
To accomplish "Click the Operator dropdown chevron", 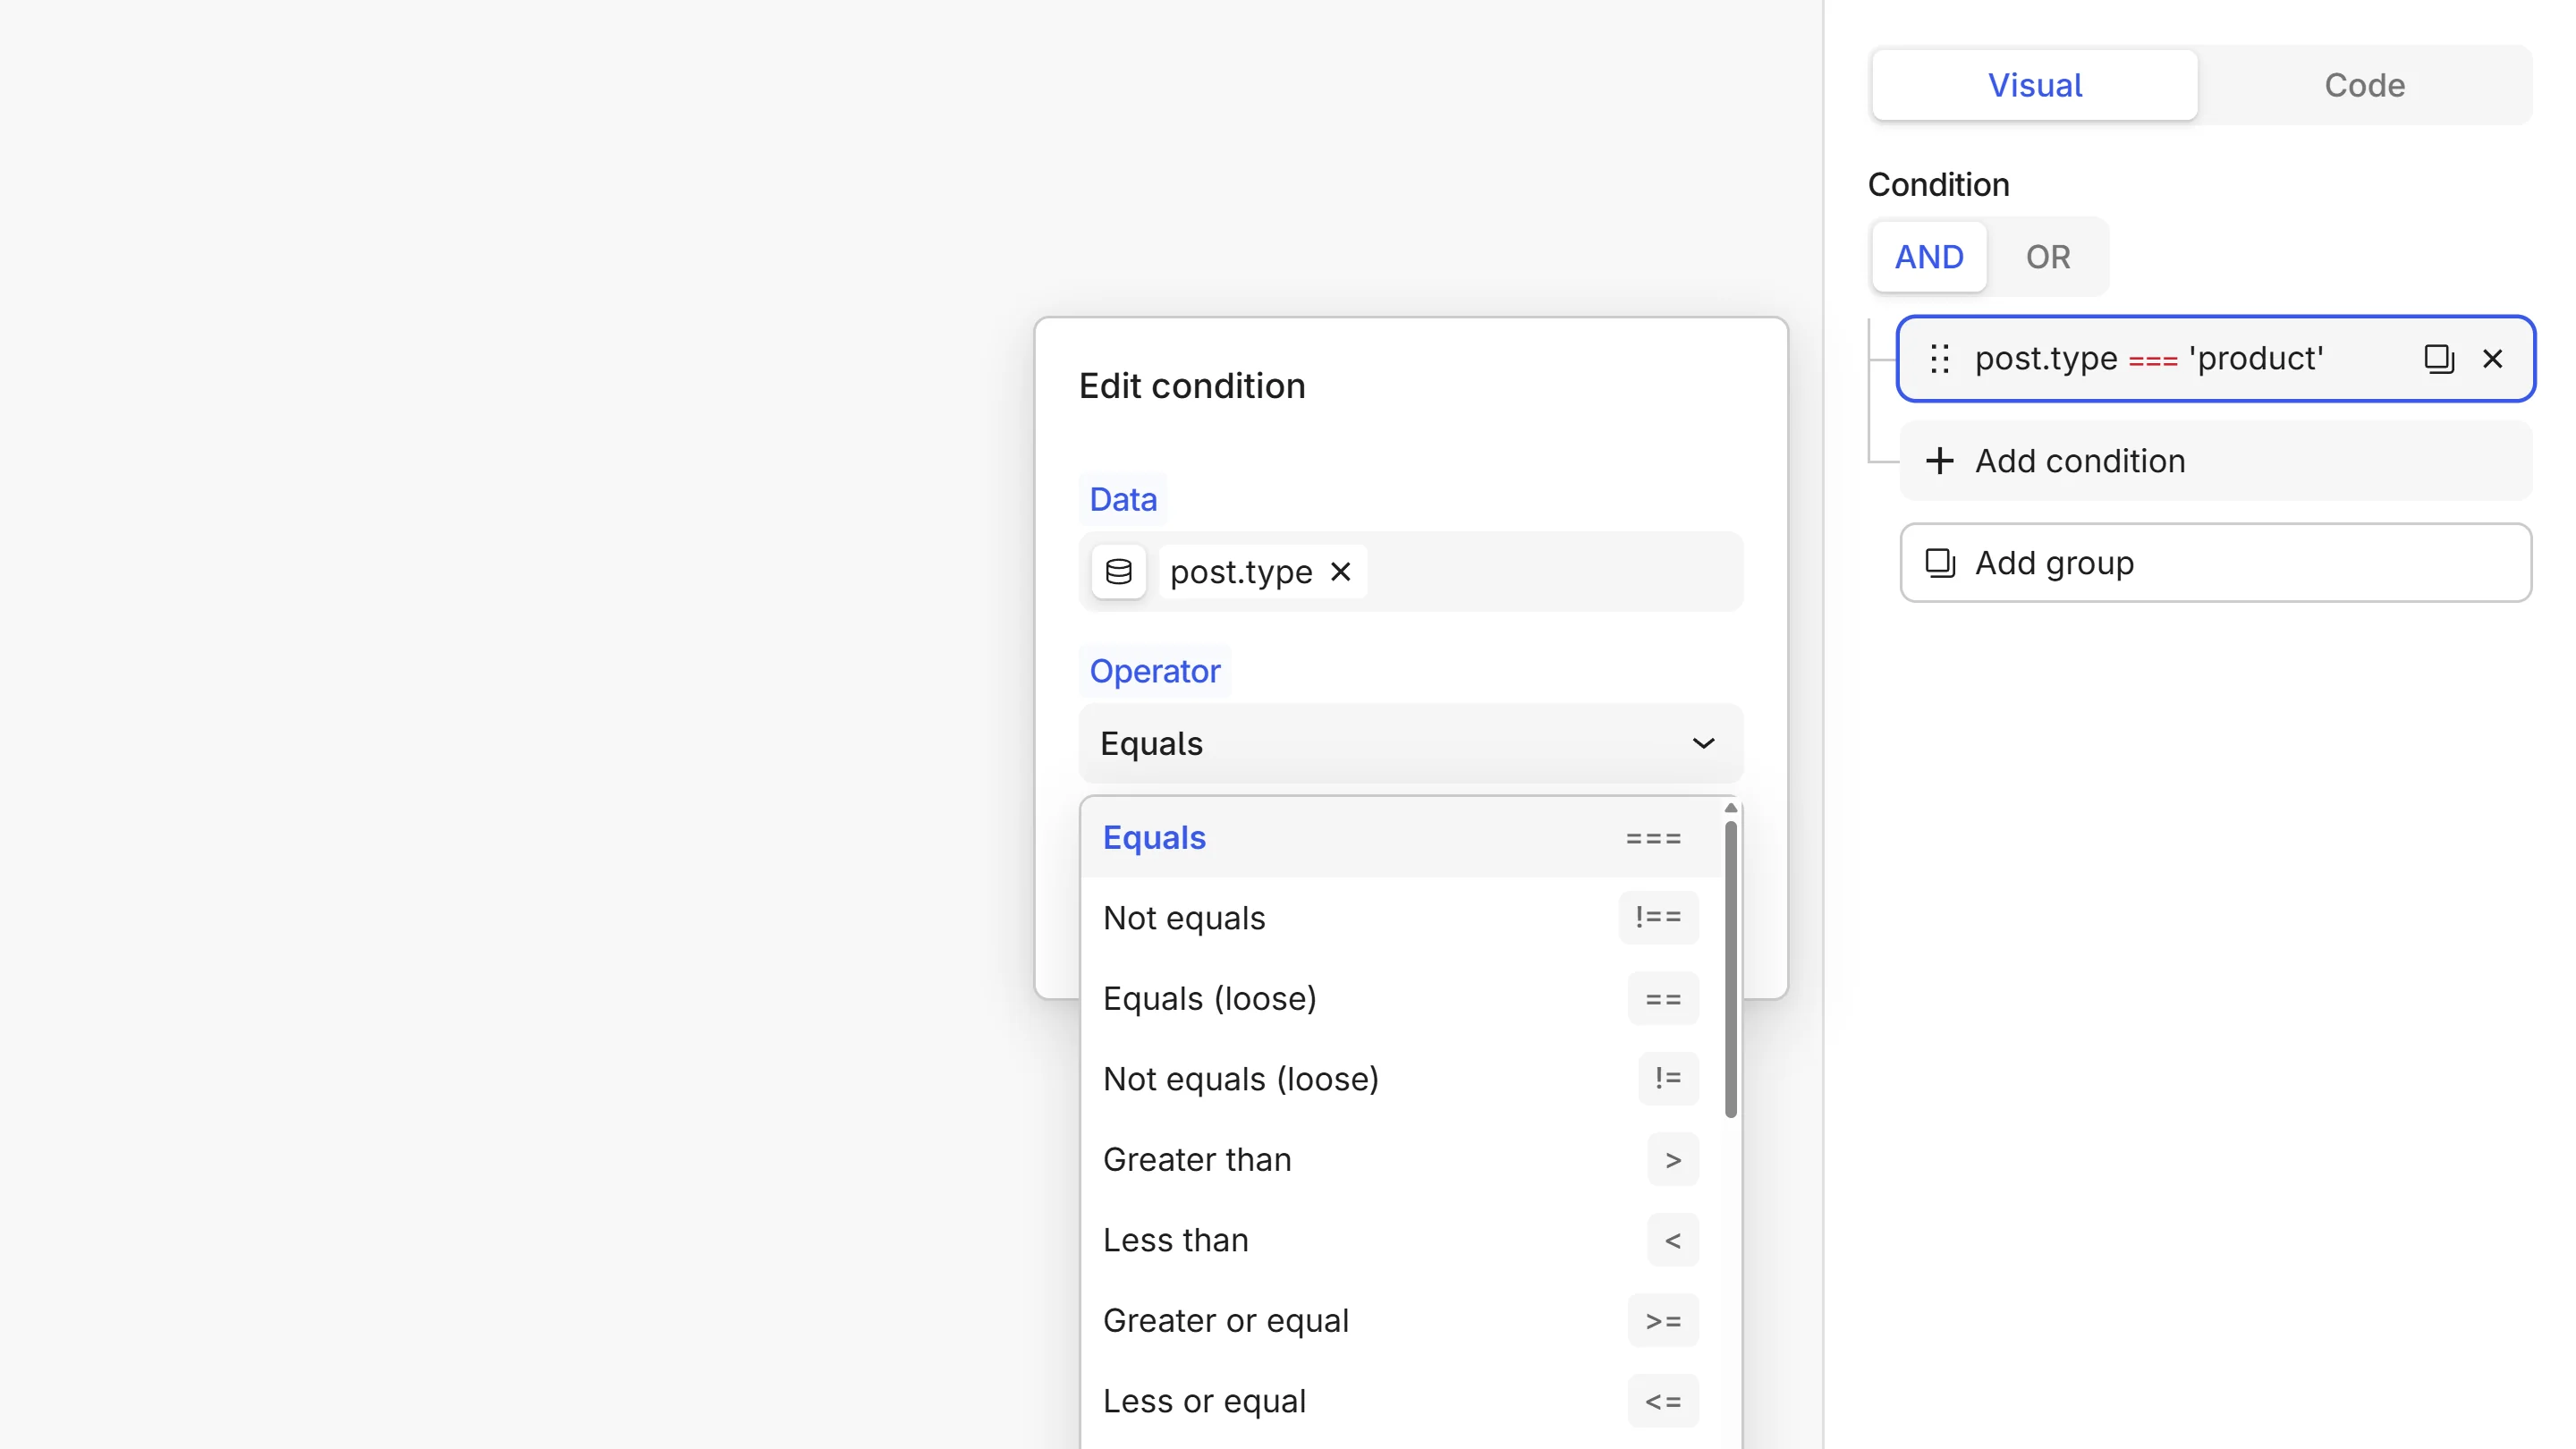I will pyautogui.click(x=1703, y=743).
